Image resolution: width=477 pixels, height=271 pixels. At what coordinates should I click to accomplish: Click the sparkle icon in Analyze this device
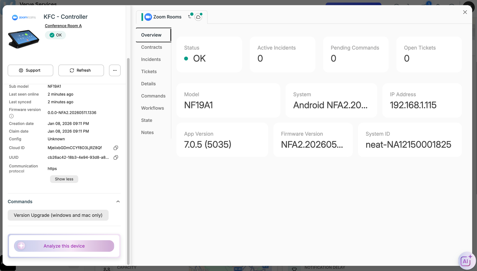tap(21, 246)
